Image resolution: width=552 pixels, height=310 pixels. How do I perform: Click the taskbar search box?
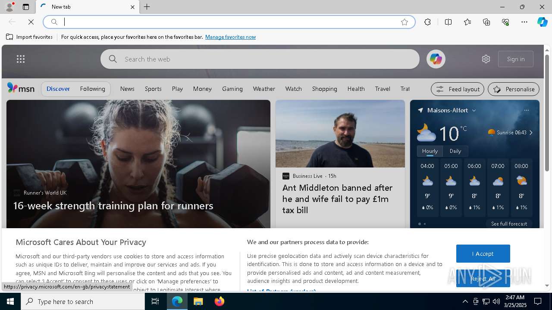point(83,301)
